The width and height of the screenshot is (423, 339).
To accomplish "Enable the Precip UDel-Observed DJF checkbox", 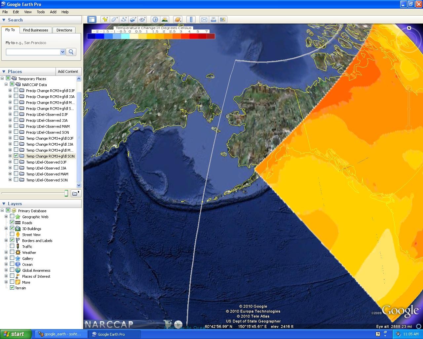I will [x=16, y=114].
